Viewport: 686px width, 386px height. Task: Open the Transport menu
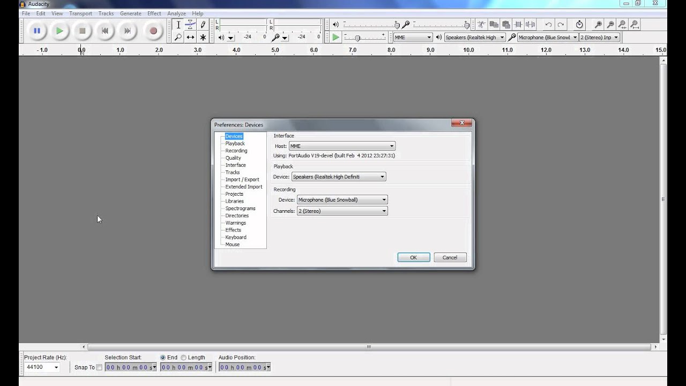[80, 13]
